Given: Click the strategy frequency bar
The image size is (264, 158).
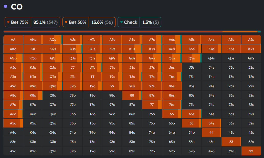Looking at the screenshot, I should 132,32.
